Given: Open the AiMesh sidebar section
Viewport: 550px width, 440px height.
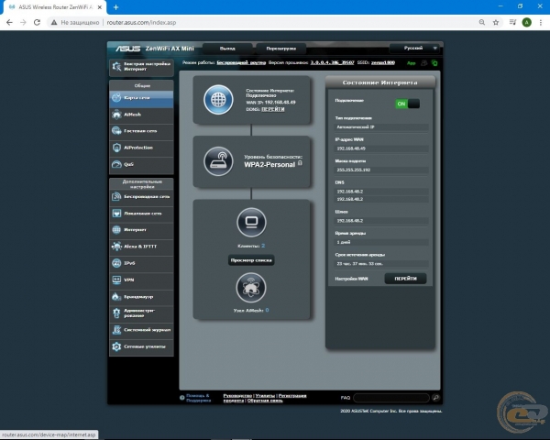Looking at the screenshot, I should pyautogui.click(x=141, y=115).
